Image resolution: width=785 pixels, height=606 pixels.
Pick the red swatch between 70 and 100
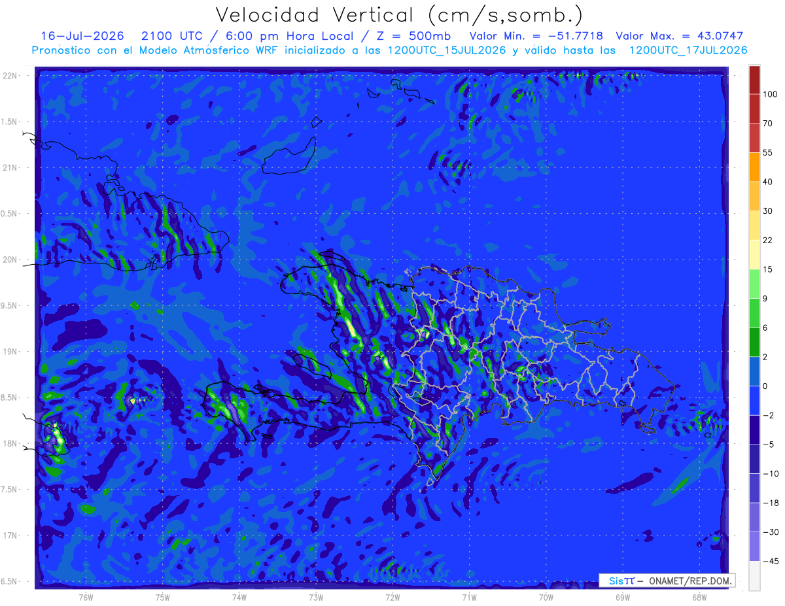[754, 109]
